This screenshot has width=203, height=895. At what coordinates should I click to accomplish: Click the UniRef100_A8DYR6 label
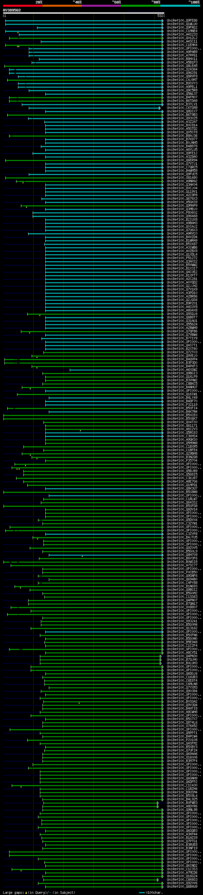pos(182,806)
